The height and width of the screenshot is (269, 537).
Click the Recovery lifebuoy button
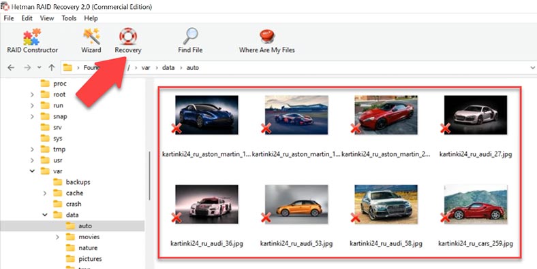(127, 41)
